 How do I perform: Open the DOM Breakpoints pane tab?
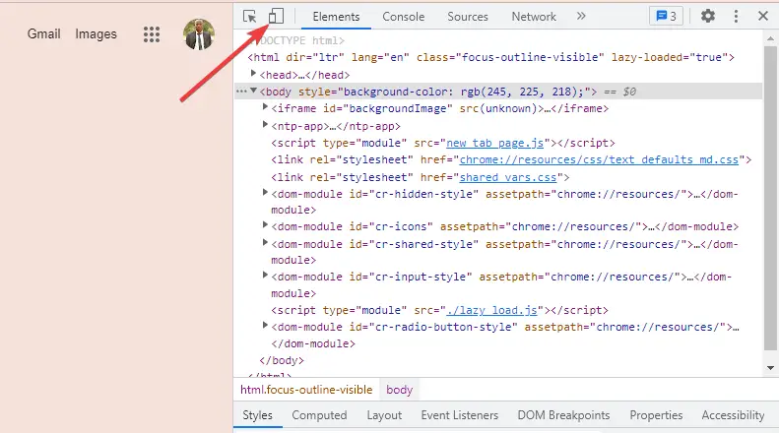[x=563, y=415]
